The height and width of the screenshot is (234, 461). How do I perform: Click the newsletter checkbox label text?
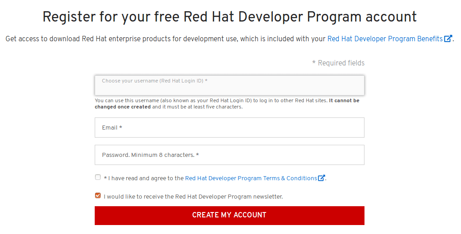pyautogui.click(x=193, y=197)
